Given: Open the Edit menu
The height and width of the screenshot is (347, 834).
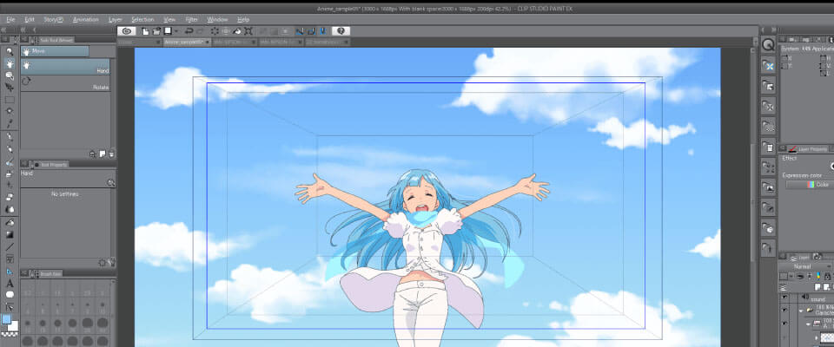Looking at the screenshot, I should point(30,20).
